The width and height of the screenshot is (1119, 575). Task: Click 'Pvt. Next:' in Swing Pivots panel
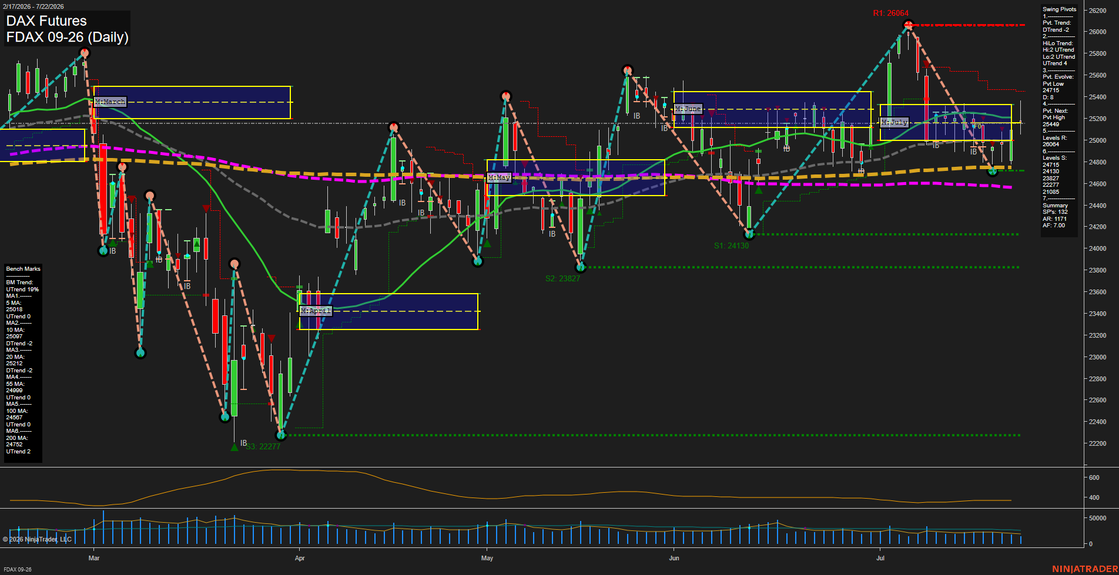1055,111
